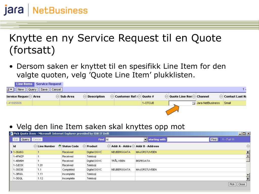Click the Internet Explorer title bar icon
259x194 pixels.
coord(11,133)
